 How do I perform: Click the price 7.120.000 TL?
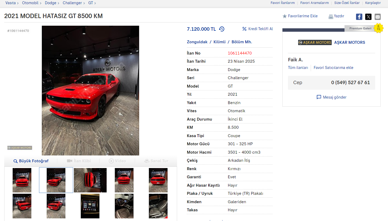pyautogui.click(x=201, y=29)
